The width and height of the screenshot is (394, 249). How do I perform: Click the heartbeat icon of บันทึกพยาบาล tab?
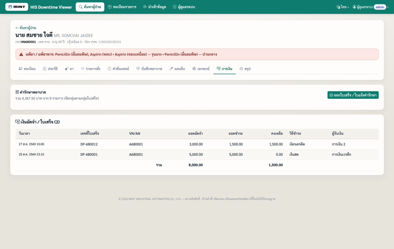click(x=138, y=69)
